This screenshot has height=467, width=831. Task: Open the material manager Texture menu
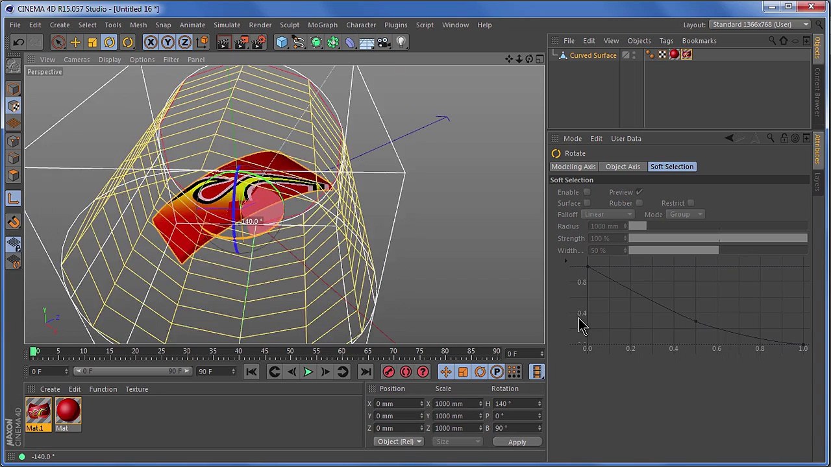pos(136,389)
